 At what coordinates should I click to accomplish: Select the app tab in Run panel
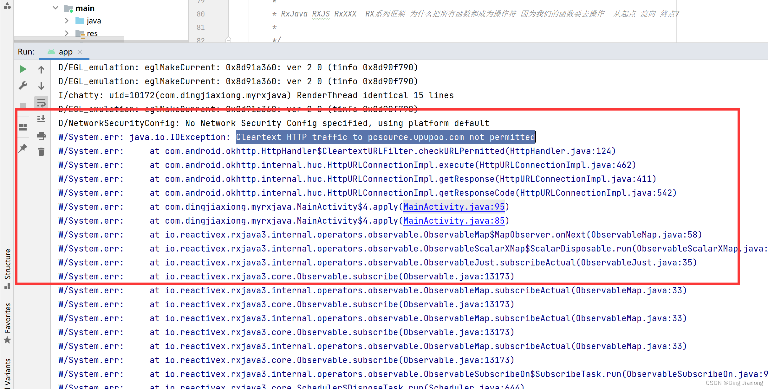coord(64,52)
